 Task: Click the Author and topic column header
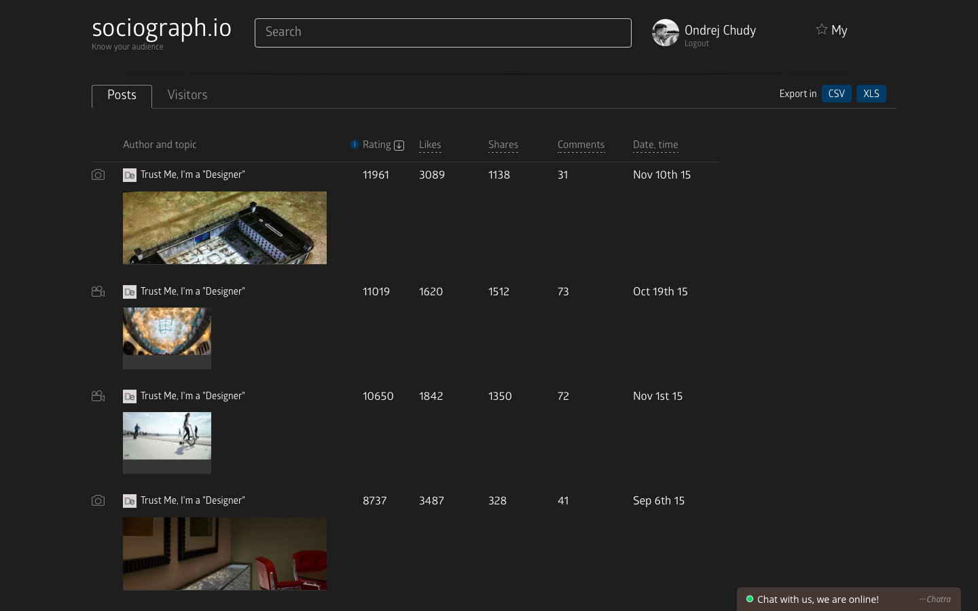pos(160,145)
